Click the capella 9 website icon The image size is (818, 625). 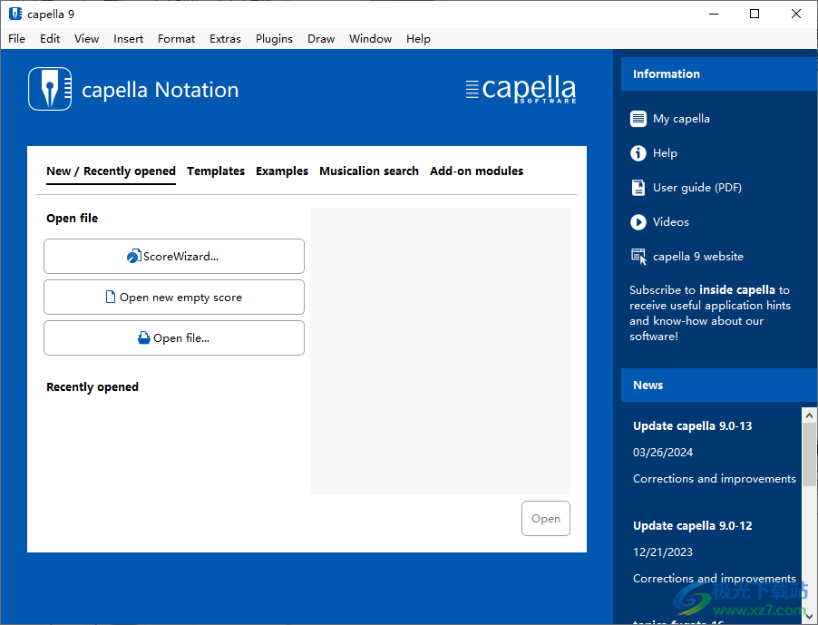tap(638, 257)
